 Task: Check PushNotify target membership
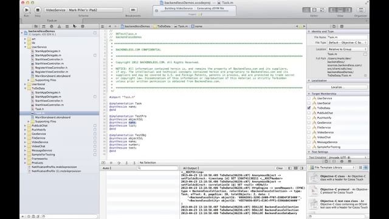coord(309,117)
